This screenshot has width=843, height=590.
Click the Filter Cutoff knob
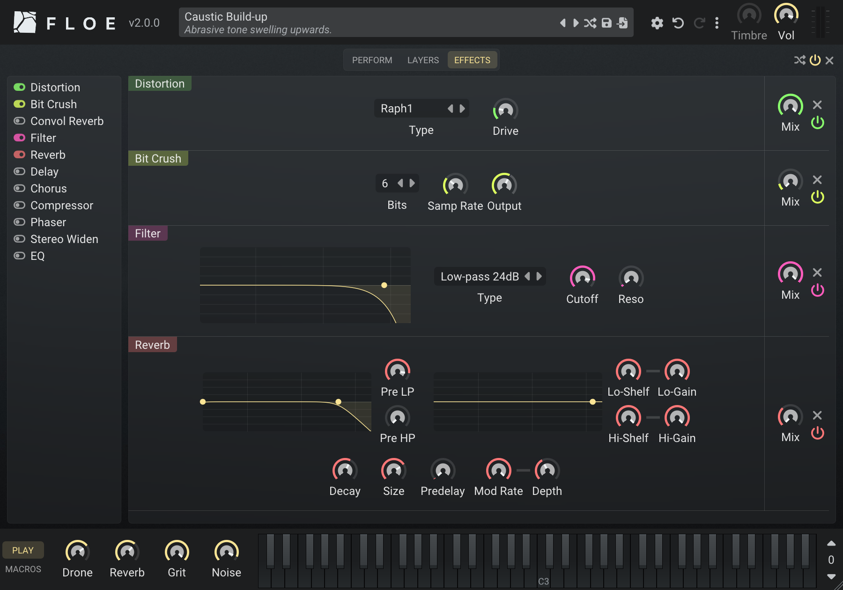[x=582, y=278]
